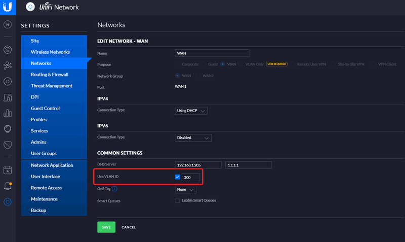The width and height of the screenshot is (405, 242).
Task: Select Corporate purpose radio button
Action: (177, 64)
